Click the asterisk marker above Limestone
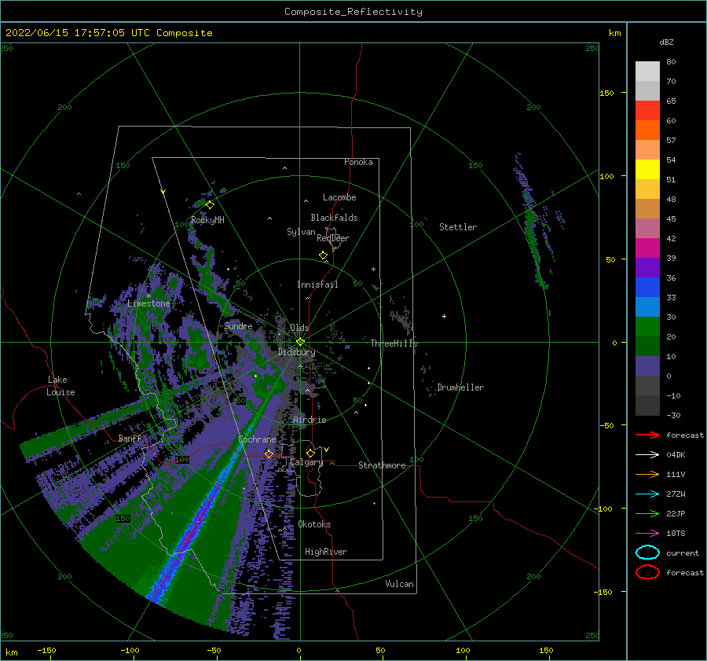707x661 pixels. (x=148, y=296)
